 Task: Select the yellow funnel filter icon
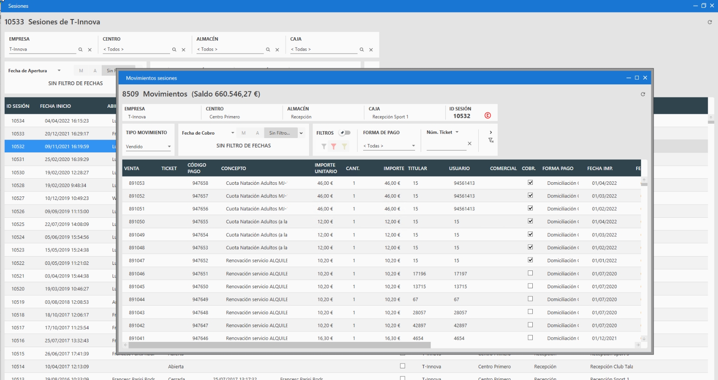(344, 147)
